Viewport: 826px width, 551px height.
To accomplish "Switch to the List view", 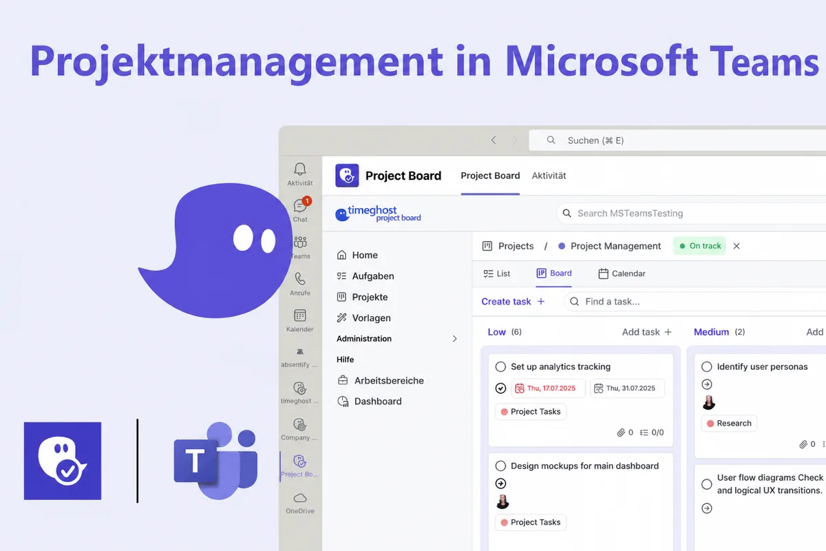I will pos(497,273).
